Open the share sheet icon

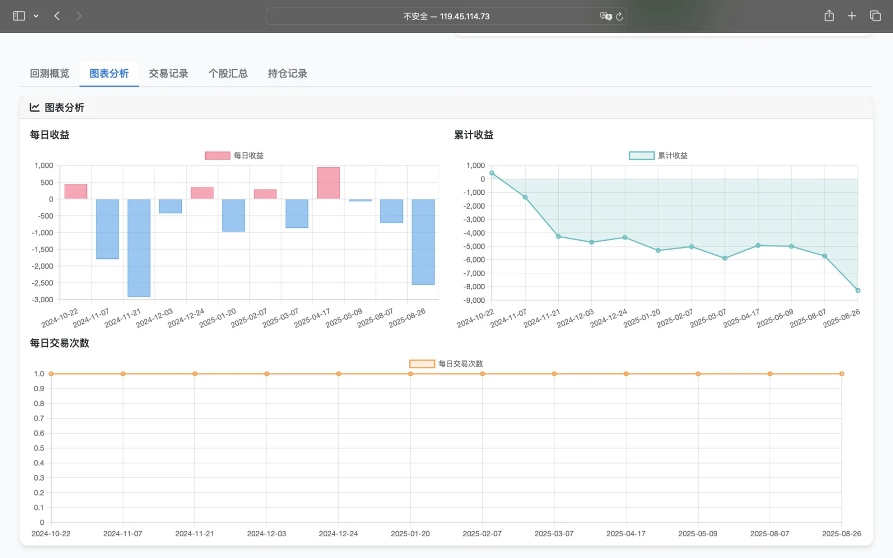tap(829, 16)
